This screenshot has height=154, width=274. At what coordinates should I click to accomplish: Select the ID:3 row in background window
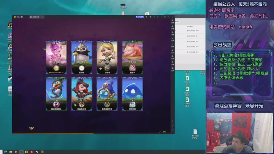coord(190,47)
